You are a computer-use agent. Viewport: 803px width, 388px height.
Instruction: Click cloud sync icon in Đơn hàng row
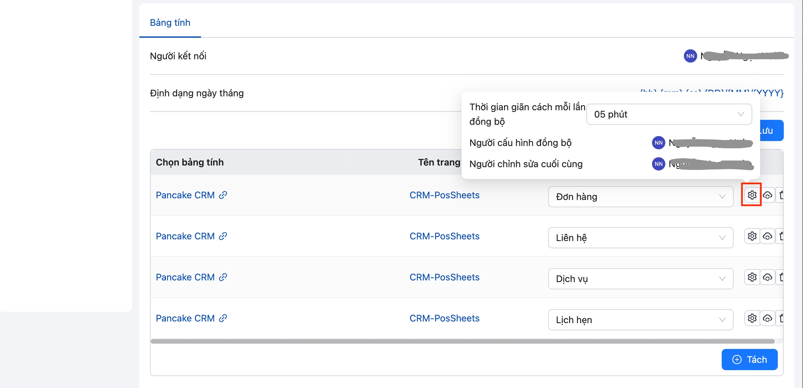(x=767, y=195)
